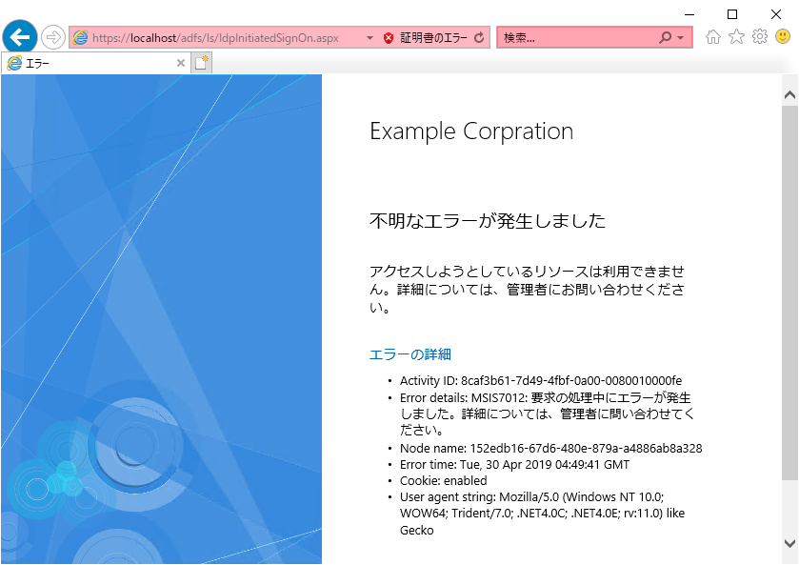
Task: Click the Internet Explorer icon in address bar
Action: pyautogui.click(x=80, y=37)
